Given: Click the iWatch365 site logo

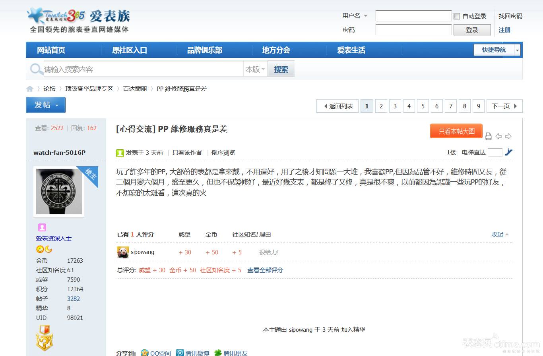Looking at the screenshot, I should point(79,21).
